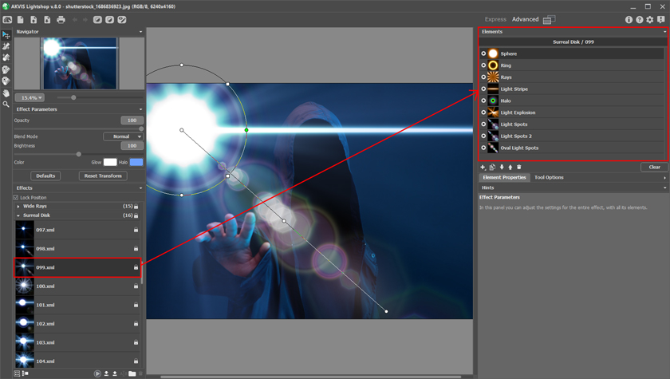Click the duplicate element icon
Screen dimensions: 670x379
tap(492, 167)
